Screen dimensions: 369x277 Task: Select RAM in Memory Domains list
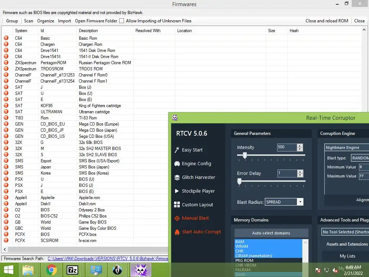pyautogui.click(x=268, y=241)
